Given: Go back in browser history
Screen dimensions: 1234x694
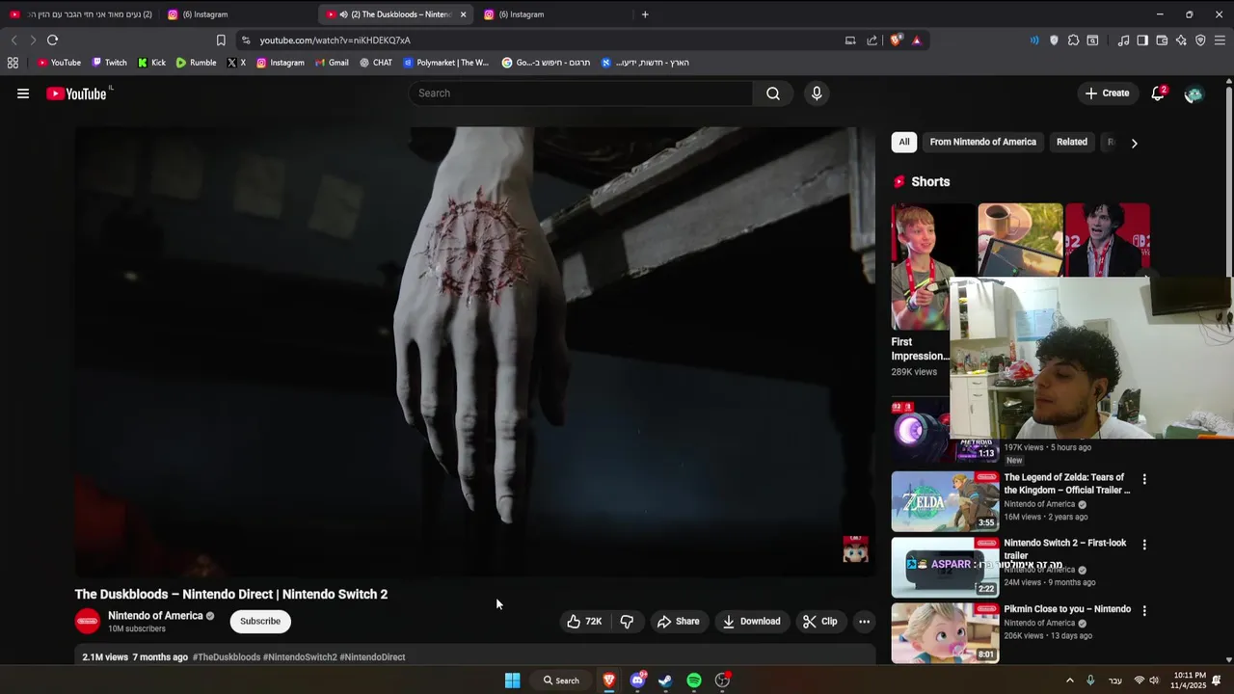Looking at the screenshot, I should (x=13, y=40).
